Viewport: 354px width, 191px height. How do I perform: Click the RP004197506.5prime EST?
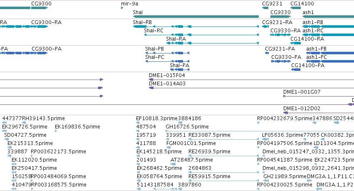[258, 147]
